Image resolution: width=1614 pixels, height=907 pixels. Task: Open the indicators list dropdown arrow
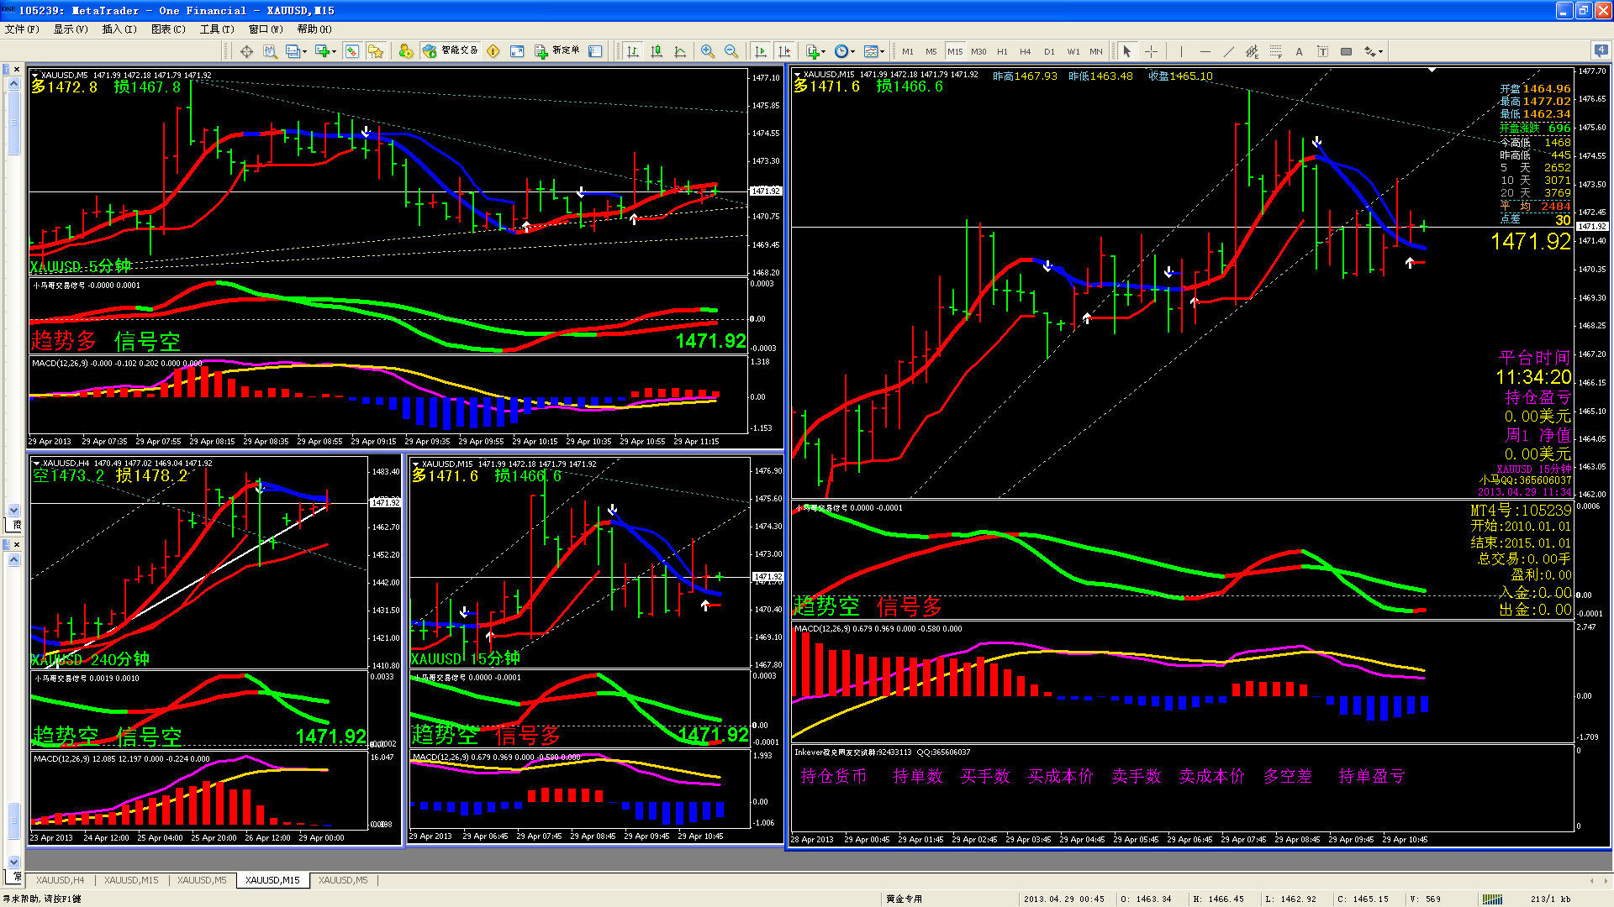point(824,52)
